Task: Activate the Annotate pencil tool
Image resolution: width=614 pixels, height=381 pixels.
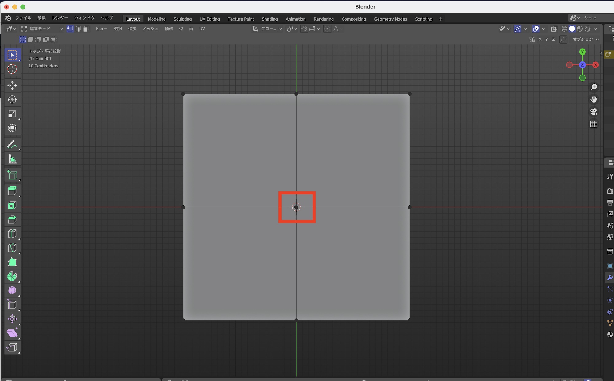Action: [x=12, y=144]
